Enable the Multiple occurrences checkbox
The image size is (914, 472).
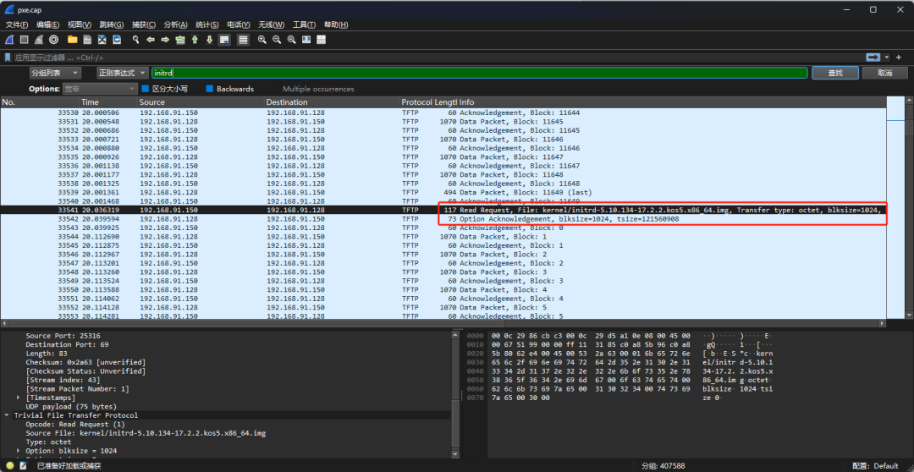click(x=274, y=89)
